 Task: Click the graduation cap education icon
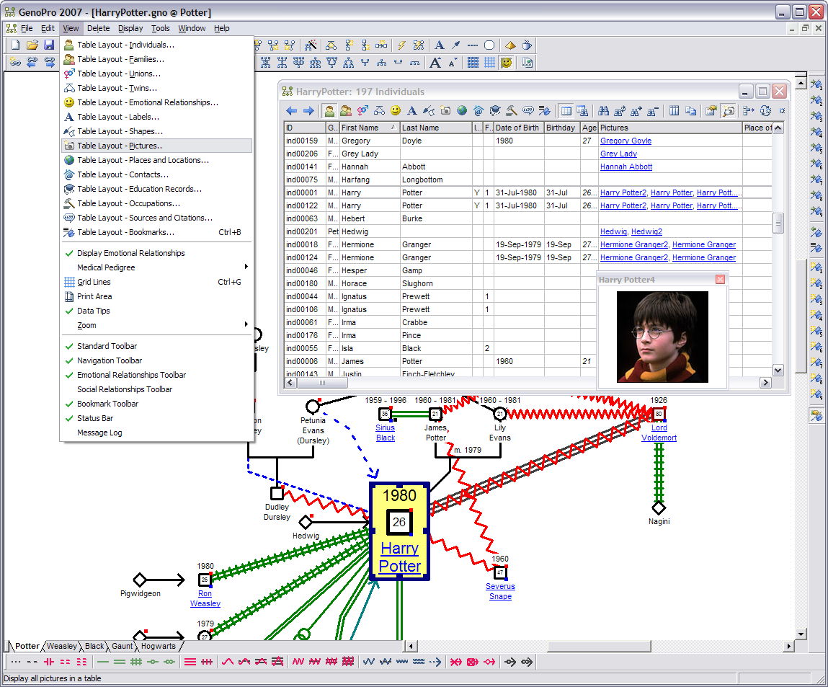495,110
